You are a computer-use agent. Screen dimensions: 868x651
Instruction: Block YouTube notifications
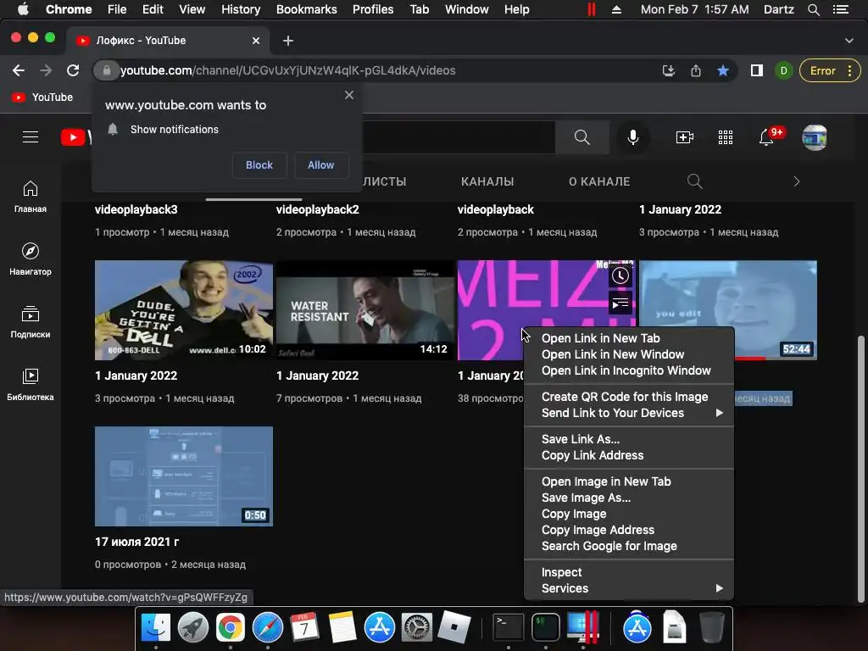click(x=259, y=165)
